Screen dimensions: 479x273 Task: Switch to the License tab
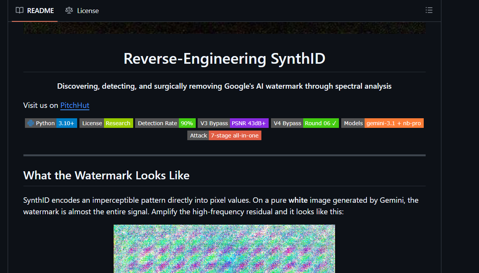[x=82, y=11]
